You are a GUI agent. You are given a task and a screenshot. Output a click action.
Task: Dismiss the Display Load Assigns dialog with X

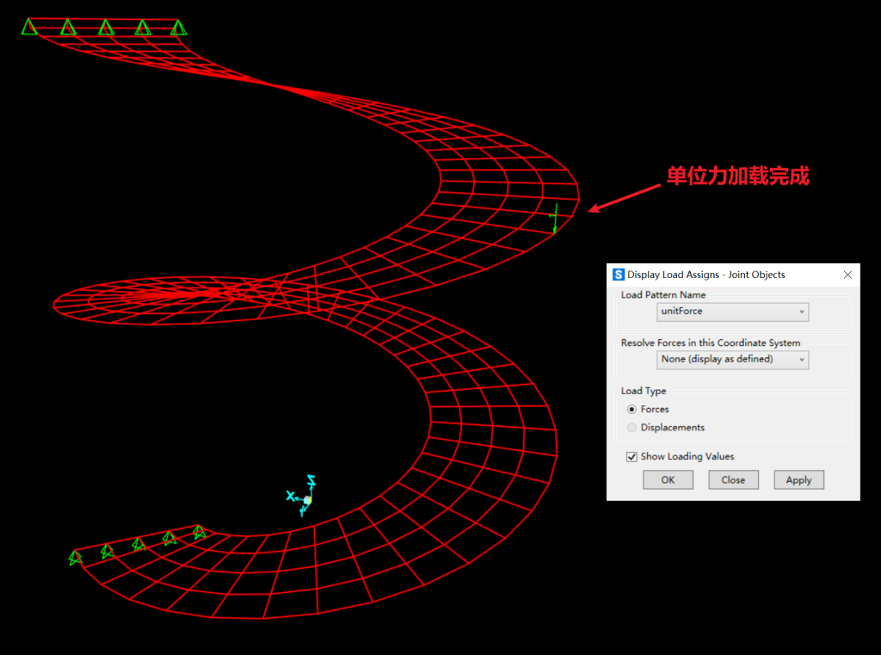pyautogui.click(x=847, y=275)
